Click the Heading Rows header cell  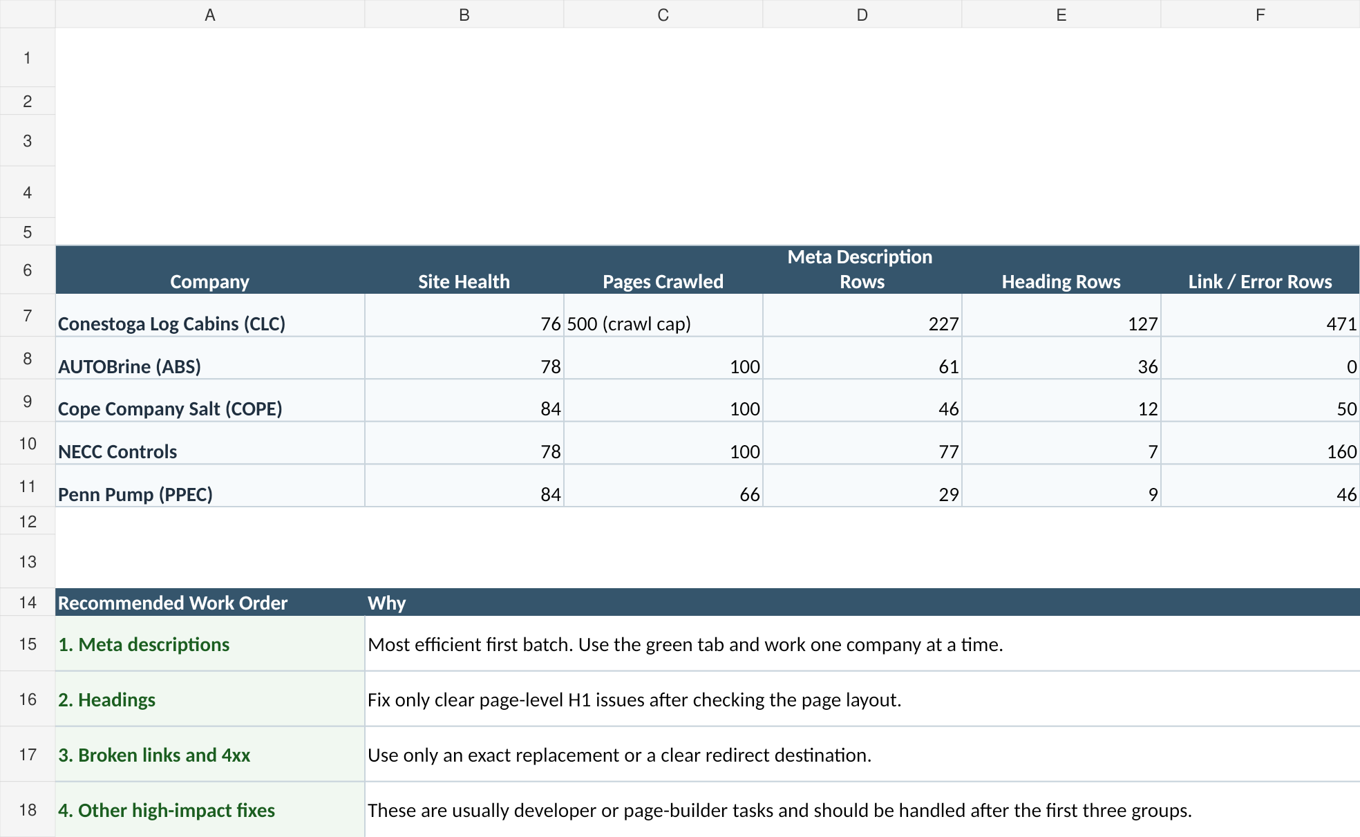coord(1061,270)
